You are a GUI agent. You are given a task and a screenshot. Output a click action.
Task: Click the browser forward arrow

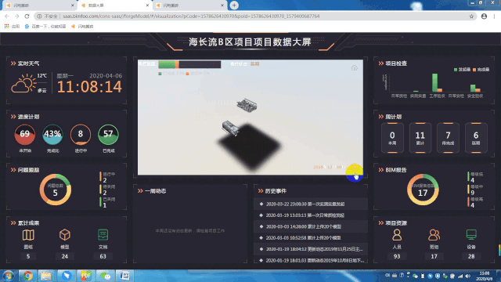tap(16, 16)
